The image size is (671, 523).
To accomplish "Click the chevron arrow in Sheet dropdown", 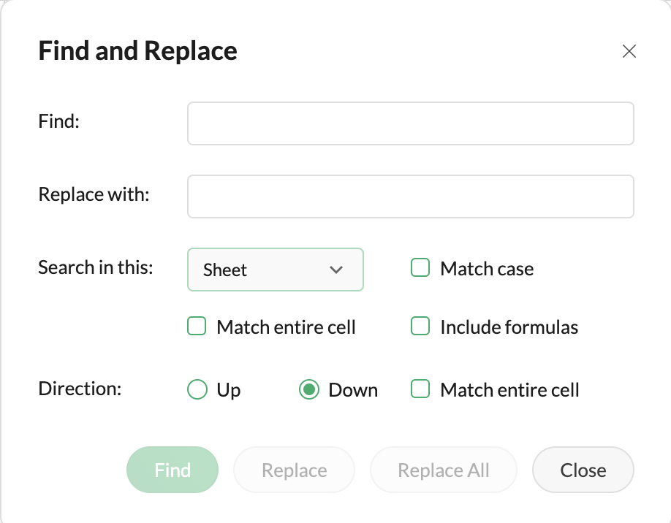I will tap(336, 270).
